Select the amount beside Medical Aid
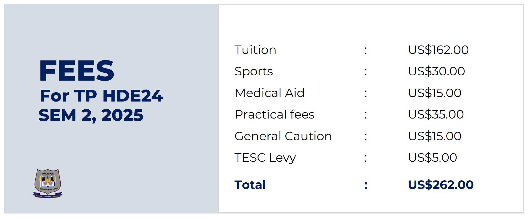 pyautogui.click(x=434, y=93)
